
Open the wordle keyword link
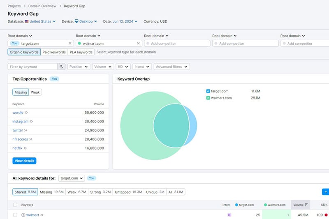(x=18, y=113)
